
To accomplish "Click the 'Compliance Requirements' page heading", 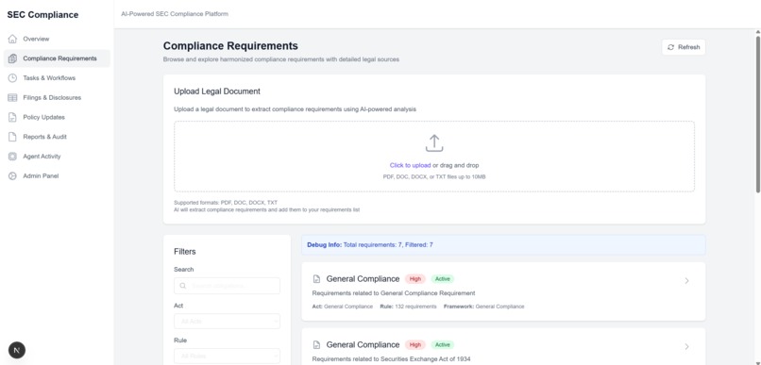I will point(230,46).
